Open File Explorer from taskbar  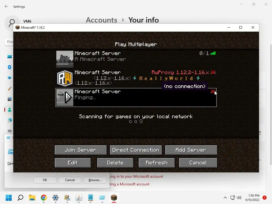(x=32, y=198)
